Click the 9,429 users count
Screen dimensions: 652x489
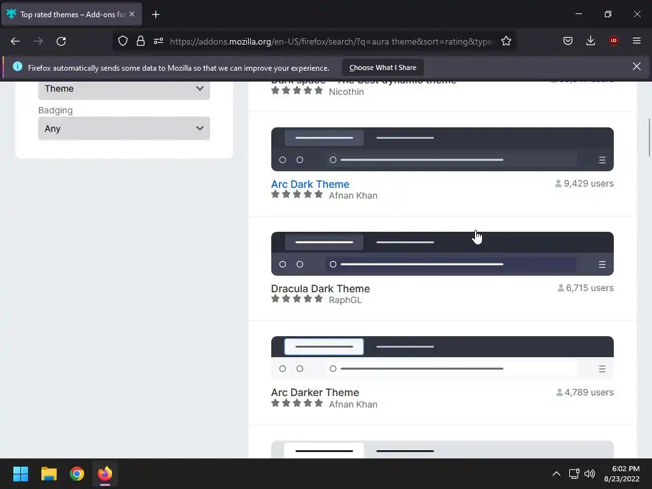point(585,183)
